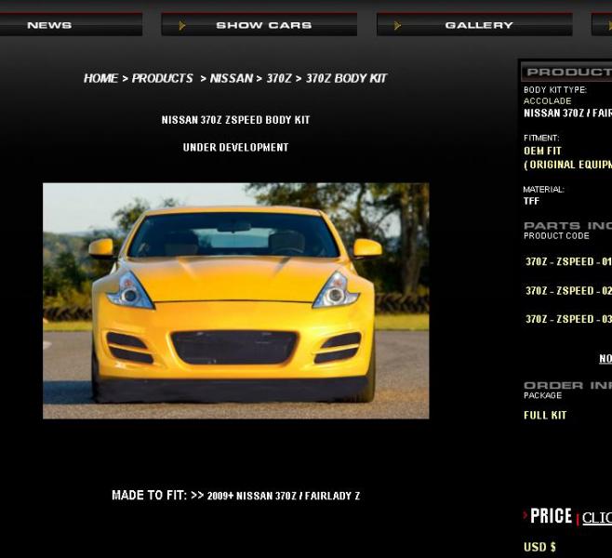612x558 pixels.
Task: Click the PRODUCT panel header
Action: point(566,73)
